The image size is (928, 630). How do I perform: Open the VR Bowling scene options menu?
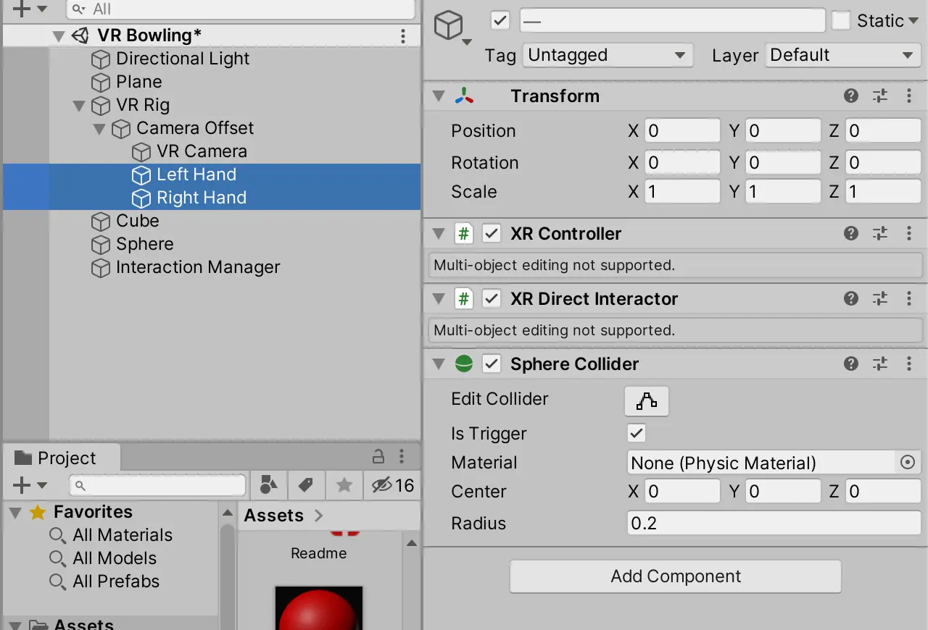[x=403, y=35]
